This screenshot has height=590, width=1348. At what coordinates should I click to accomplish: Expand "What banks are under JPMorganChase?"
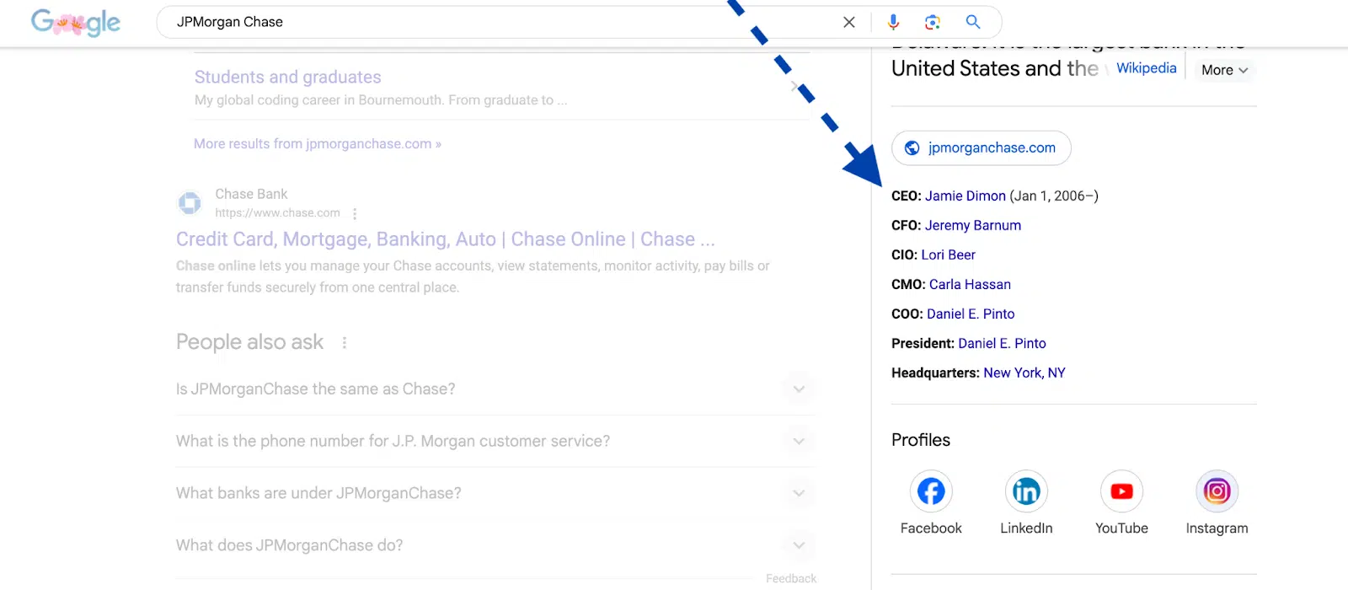point(495,494)
